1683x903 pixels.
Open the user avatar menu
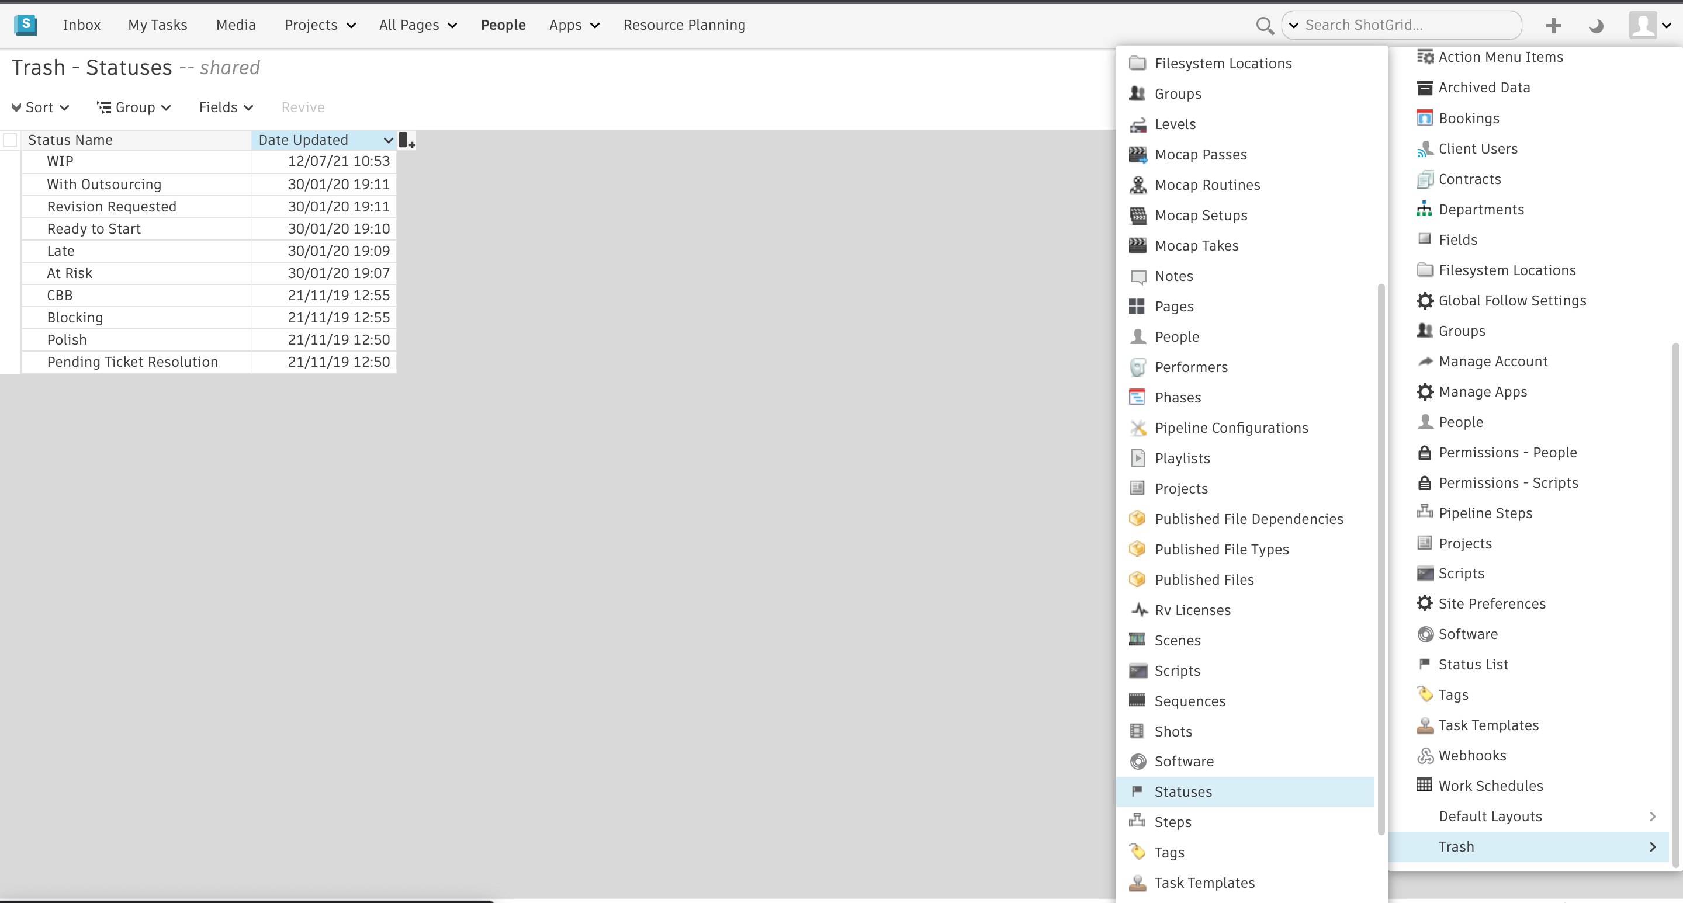(x=1650, y=26)
